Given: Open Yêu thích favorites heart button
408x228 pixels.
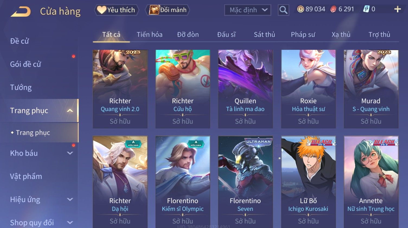Looking at the screenshot, I should coord(117,10).
